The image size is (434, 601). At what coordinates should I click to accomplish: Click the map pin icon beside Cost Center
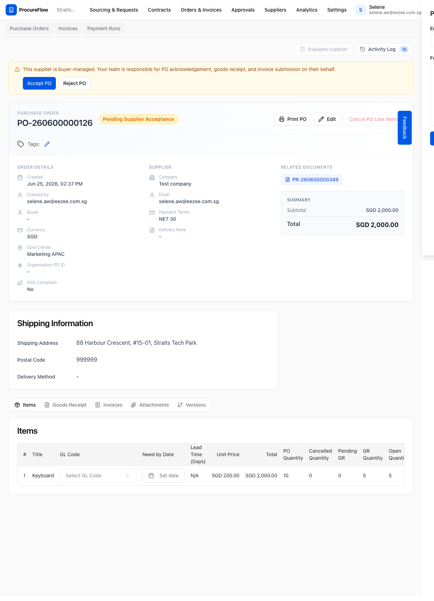[x=20, y=248]
